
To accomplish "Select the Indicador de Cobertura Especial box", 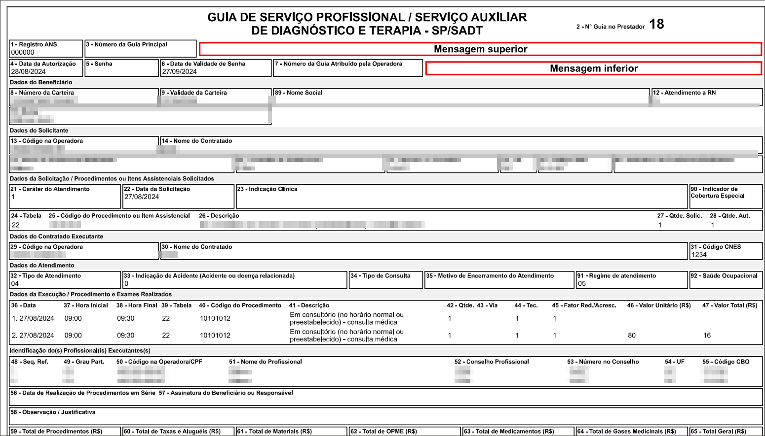I will coord(726,197).
